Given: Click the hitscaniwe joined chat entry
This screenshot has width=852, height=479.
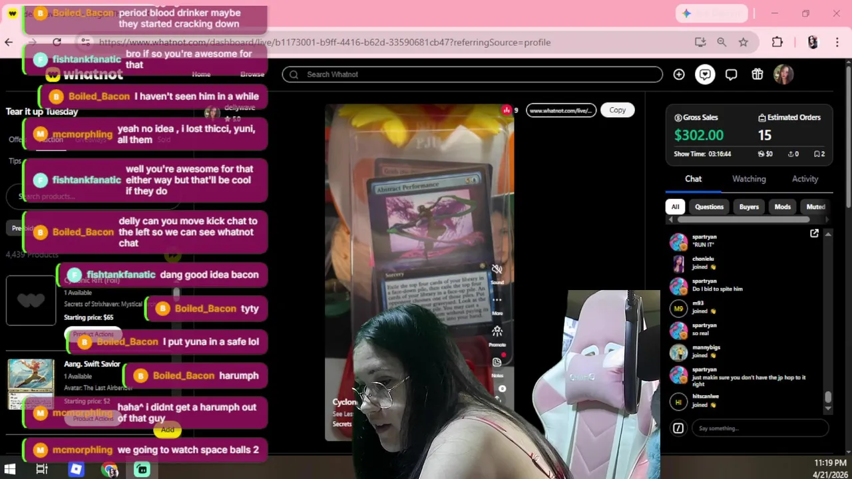Looking at the screenshot, I should (706, 400).
